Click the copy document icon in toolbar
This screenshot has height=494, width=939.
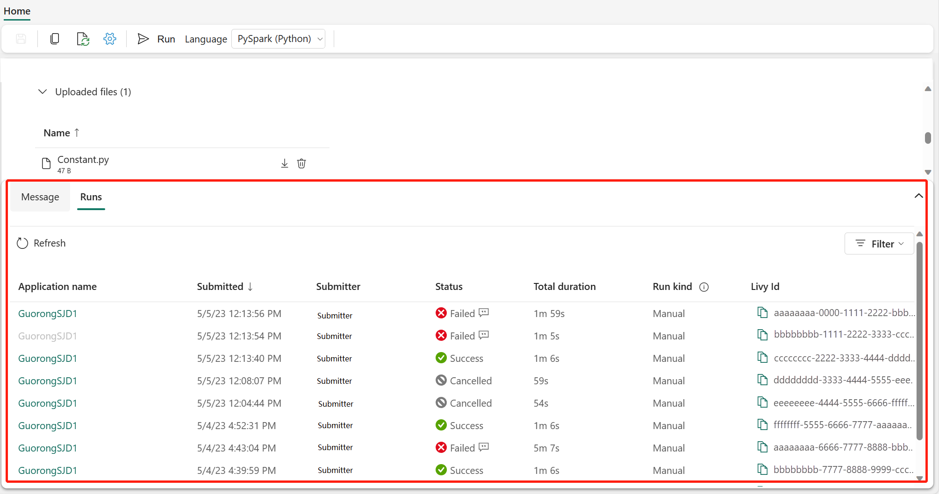55,39
